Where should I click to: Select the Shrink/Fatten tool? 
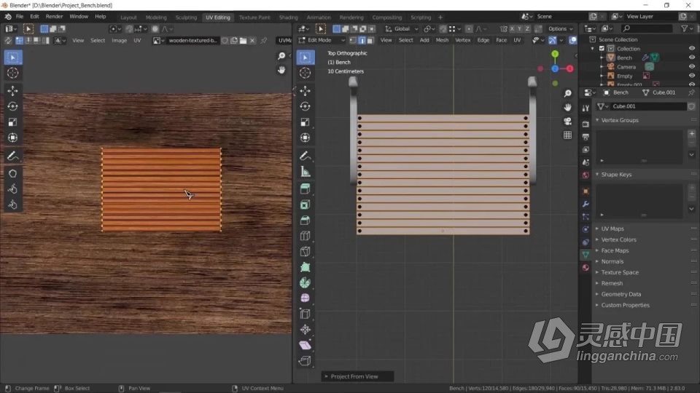tap(306, 329)
